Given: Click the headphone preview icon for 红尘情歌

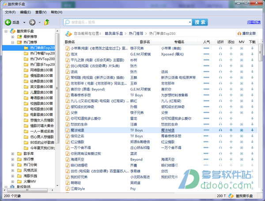Looking at the screenshot, I should point(220,142).
